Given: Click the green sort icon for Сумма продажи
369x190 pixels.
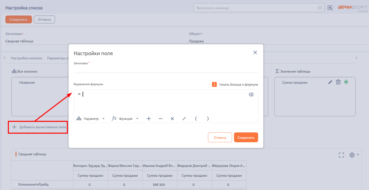Looking at the screenshot, I should 346,82.
